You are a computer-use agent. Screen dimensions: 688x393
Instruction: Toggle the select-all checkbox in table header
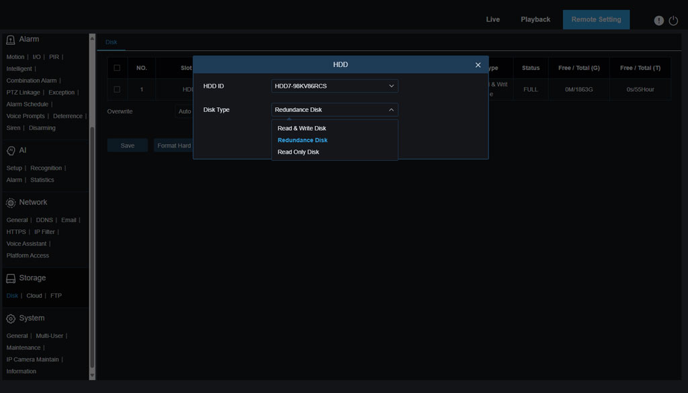(x=116, y=67)
